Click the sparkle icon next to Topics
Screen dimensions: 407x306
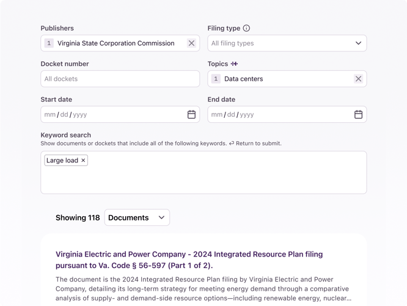[234, 64]
